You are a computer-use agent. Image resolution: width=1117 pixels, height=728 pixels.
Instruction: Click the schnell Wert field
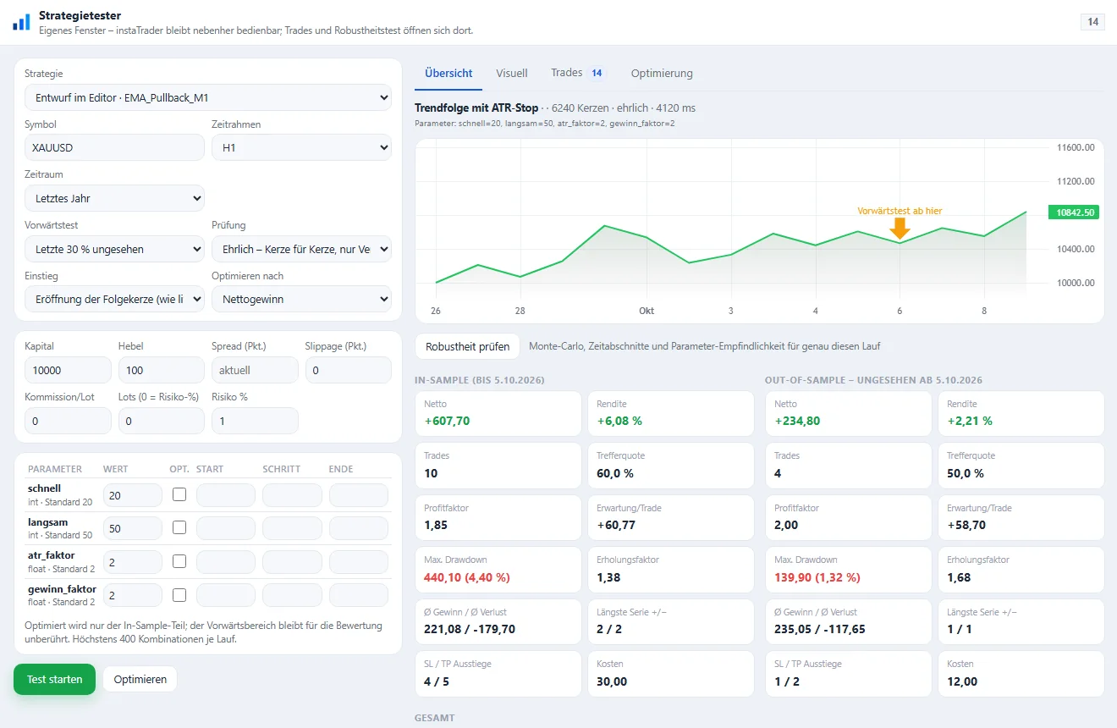click(133, 495)
